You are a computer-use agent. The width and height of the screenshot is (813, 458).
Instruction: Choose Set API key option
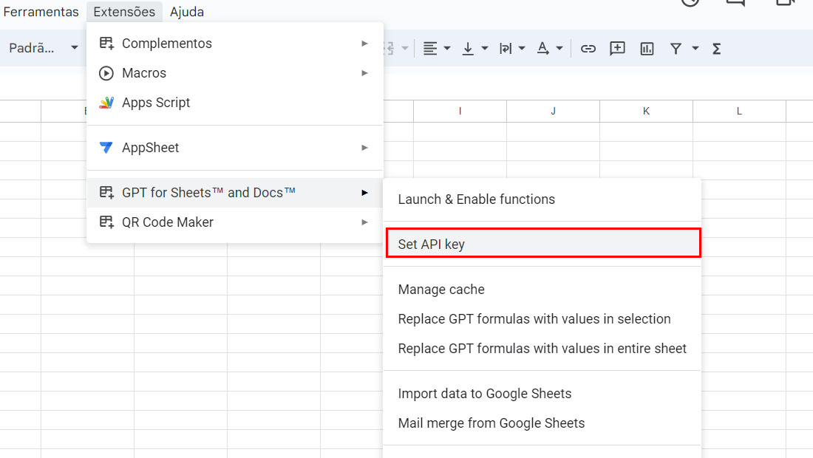click(542, 244)
